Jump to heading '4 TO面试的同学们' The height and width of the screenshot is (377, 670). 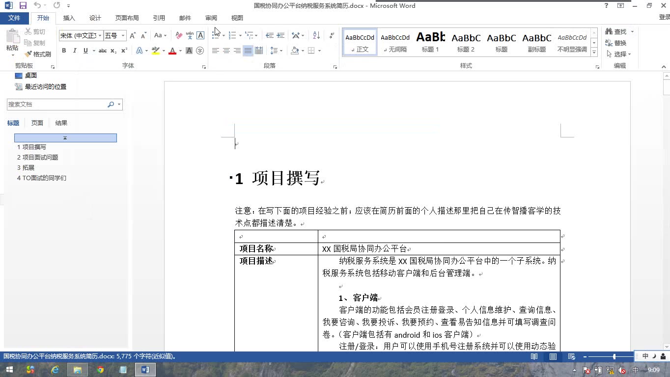click(42, 178)
